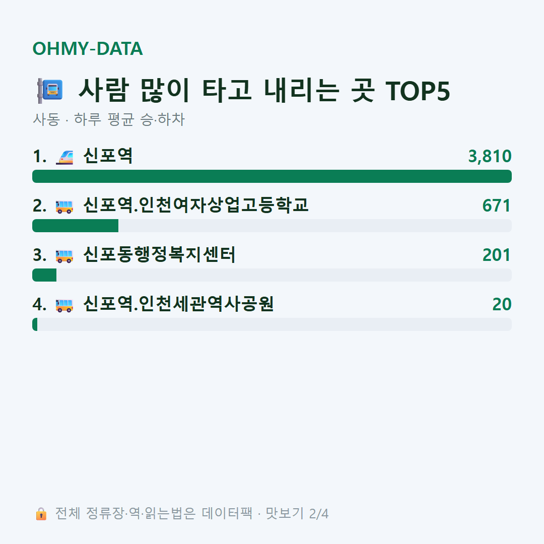
Task: Click the 671 ridership value
Action: pyautogui.click(x=497, y=206)
